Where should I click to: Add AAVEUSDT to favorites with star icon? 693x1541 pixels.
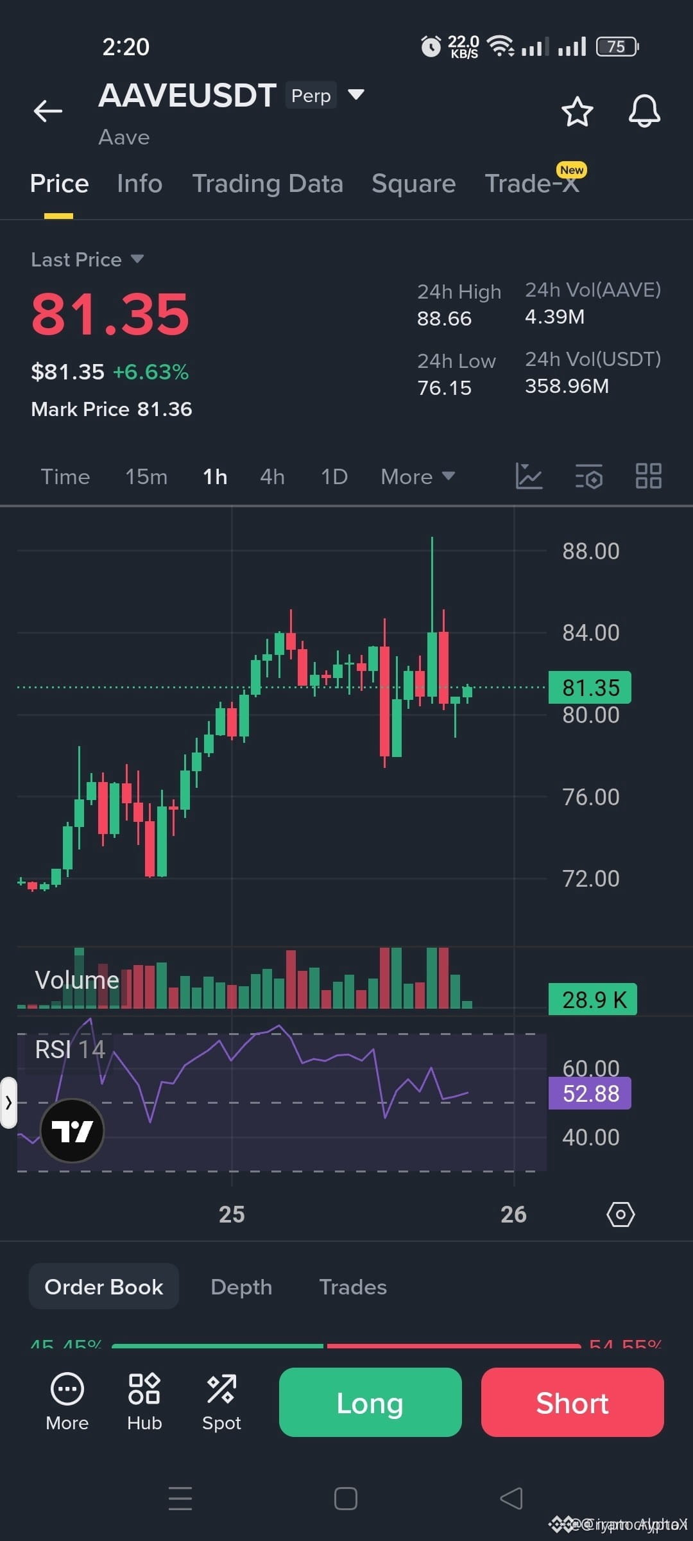click(x=577, y=111)
